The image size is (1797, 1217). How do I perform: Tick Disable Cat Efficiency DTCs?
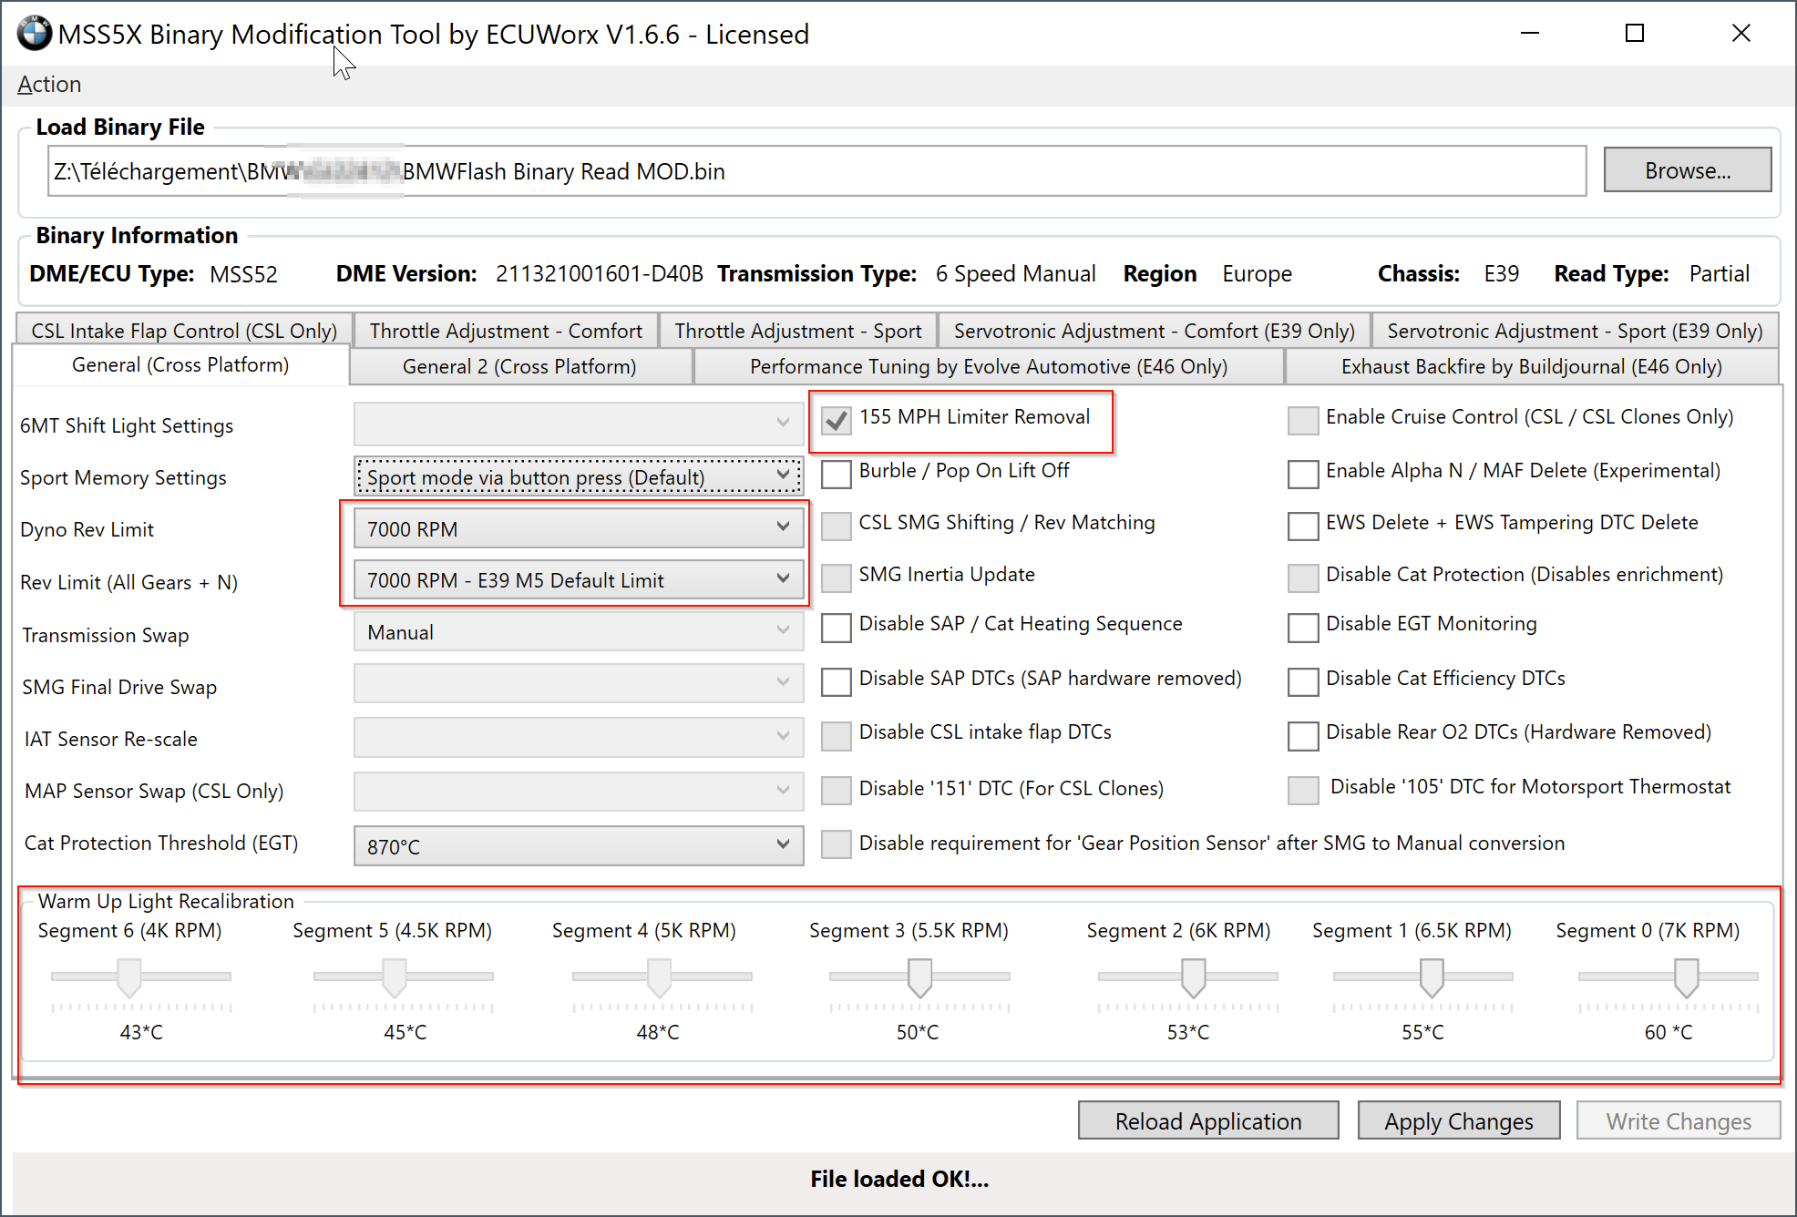coord(1302,681)
